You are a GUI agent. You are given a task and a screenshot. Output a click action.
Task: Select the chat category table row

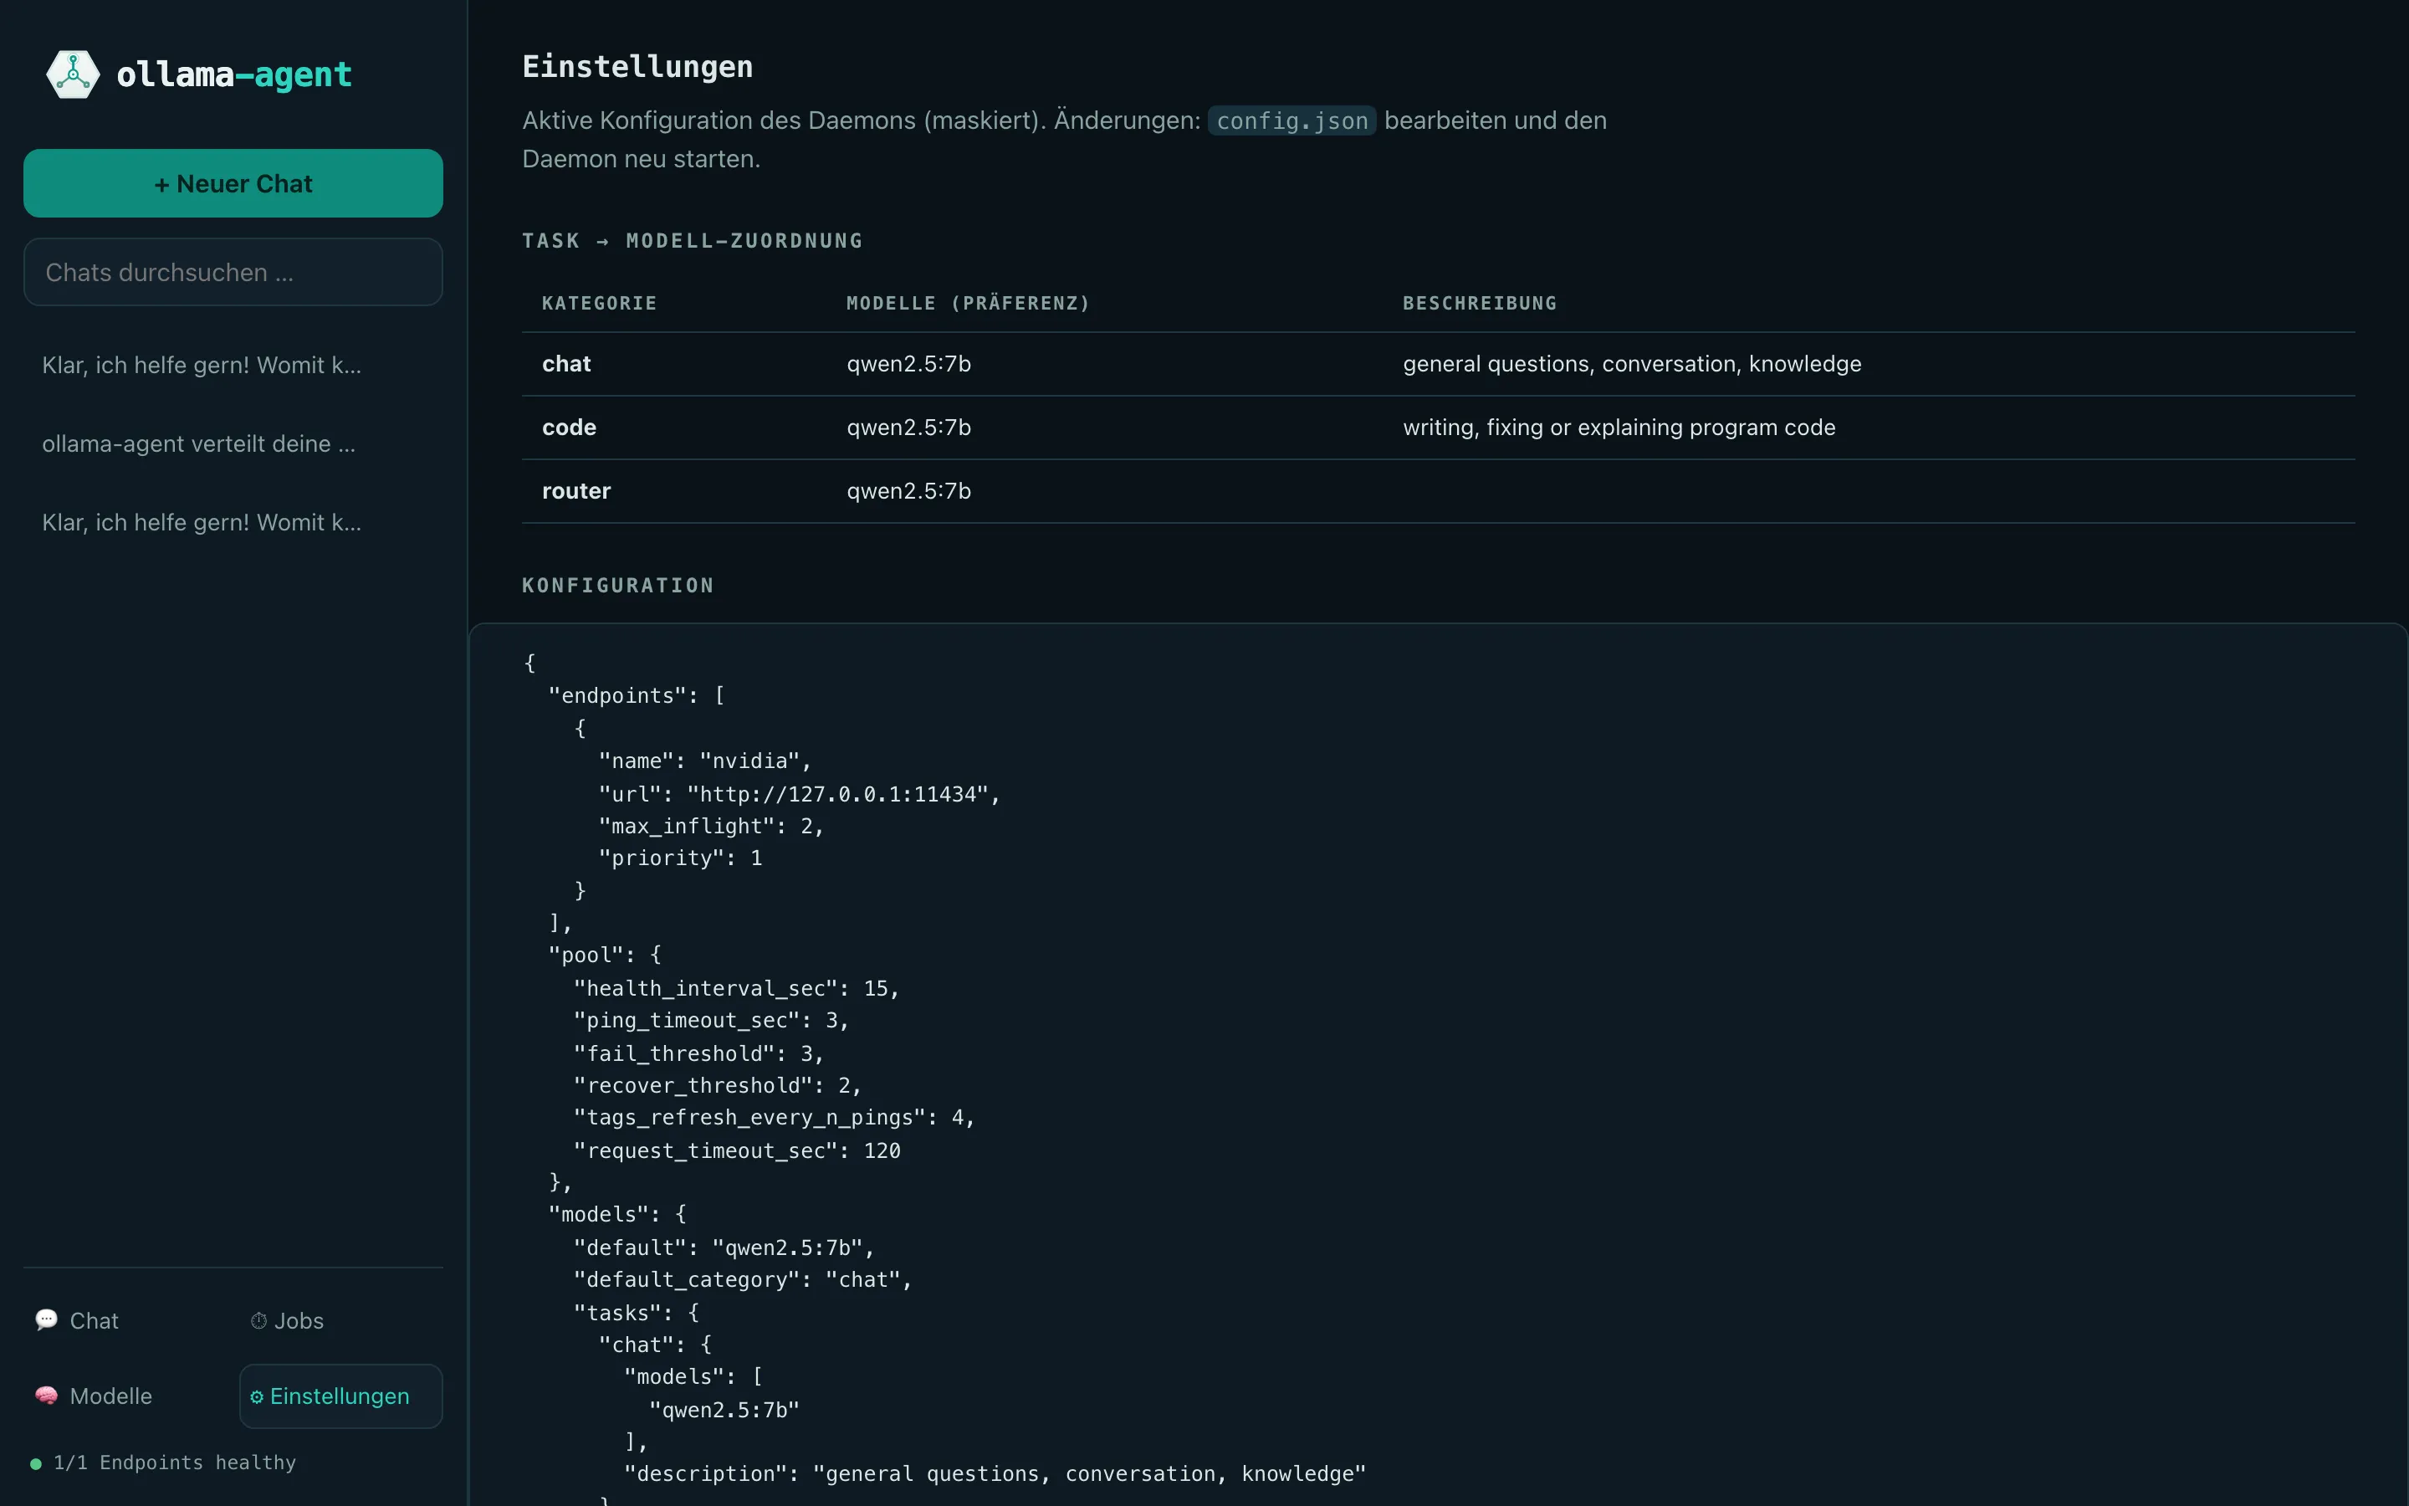1437,364
